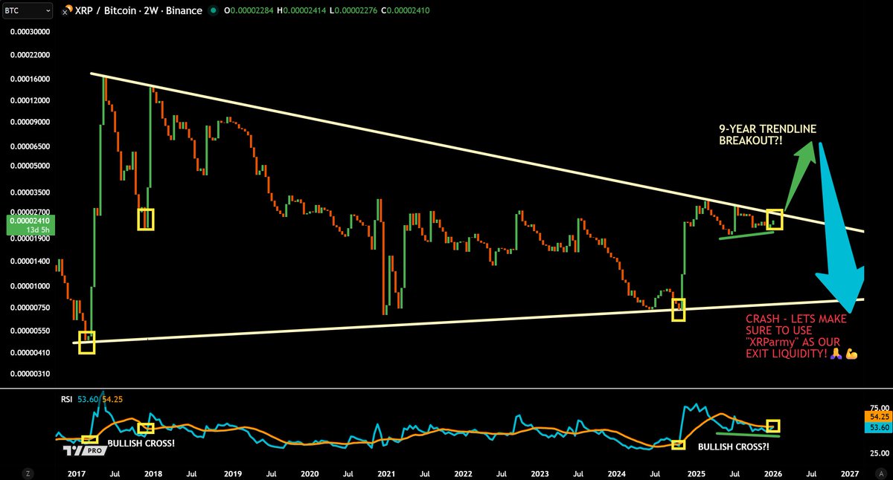Click the 2020 time axis label

pyautogui.click(x=309, y=473)
